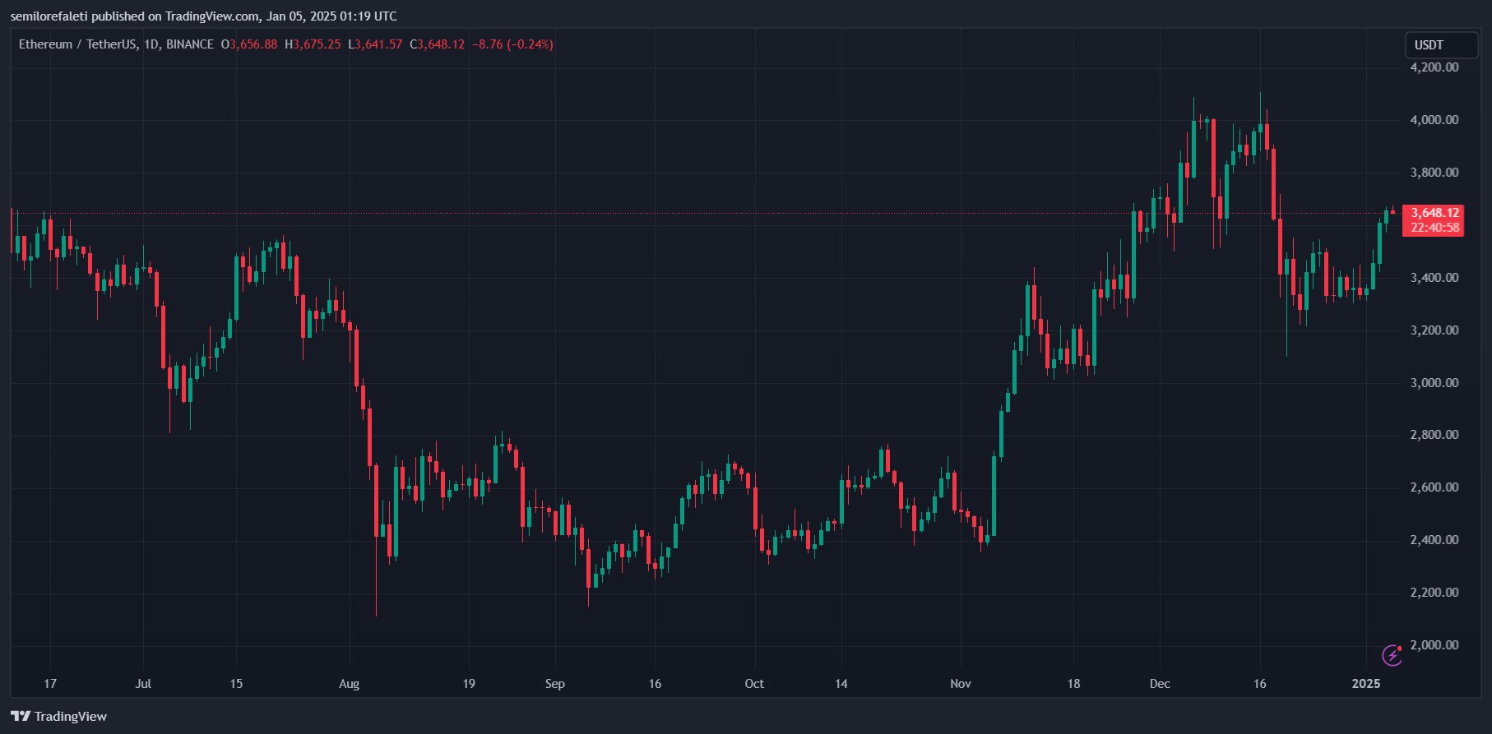Click the 2,000.00 price axis label

click(x=1434, y=645)
